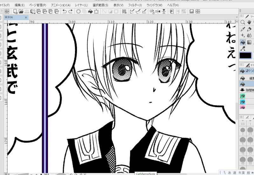Flip the canvas horizontally
The image size is (254, 175).
pos(158,11)
